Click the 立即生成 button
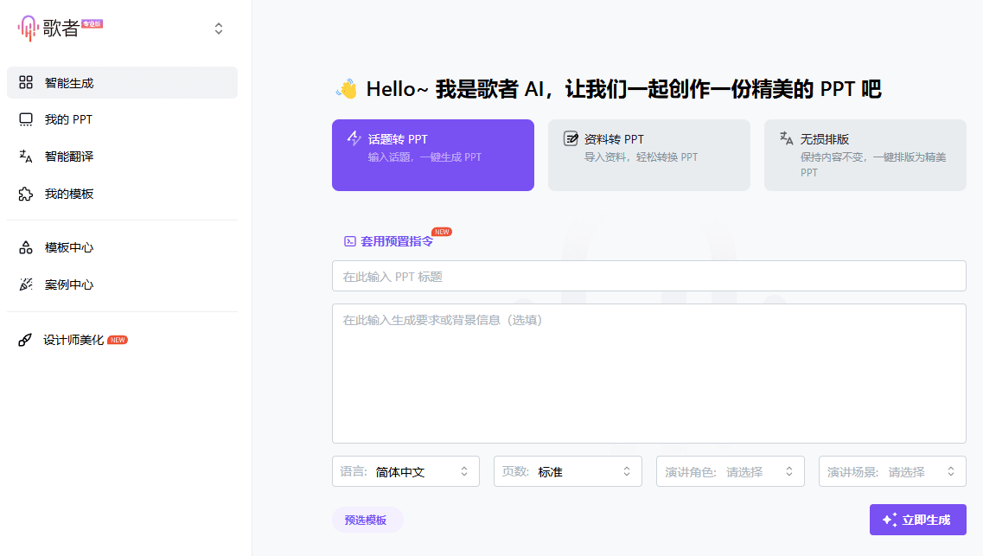983x556 pixels. coord(918,520)
